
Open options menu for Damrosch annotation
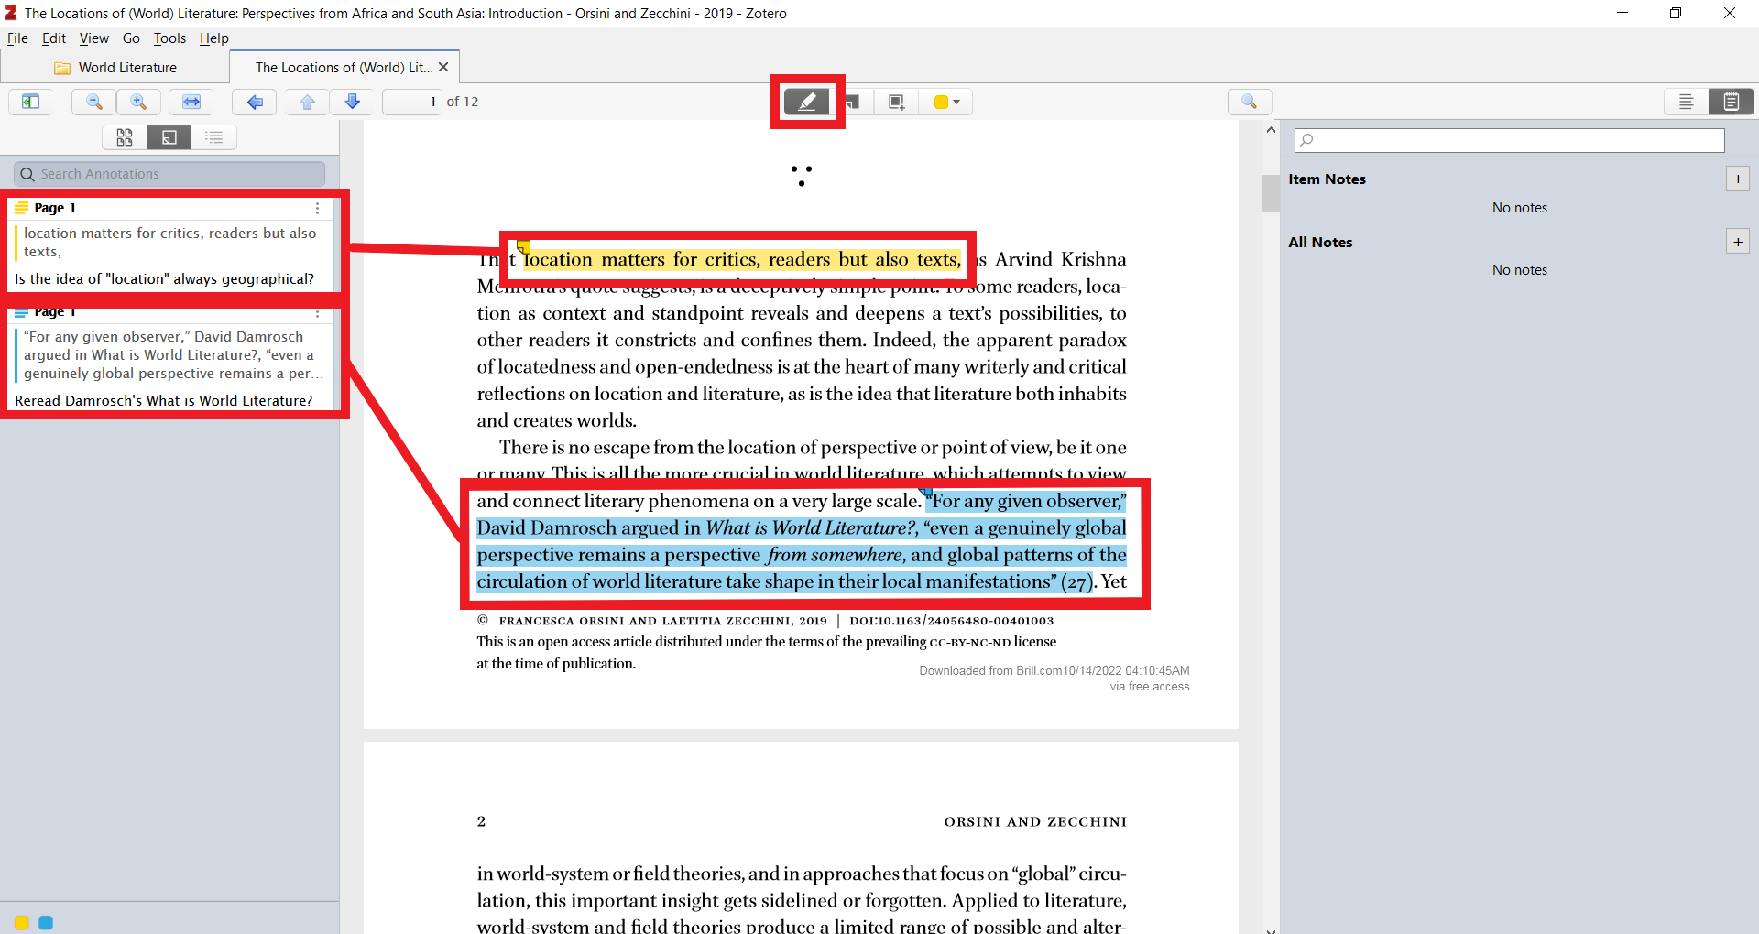pyautogui.click(x=317, y=314)
